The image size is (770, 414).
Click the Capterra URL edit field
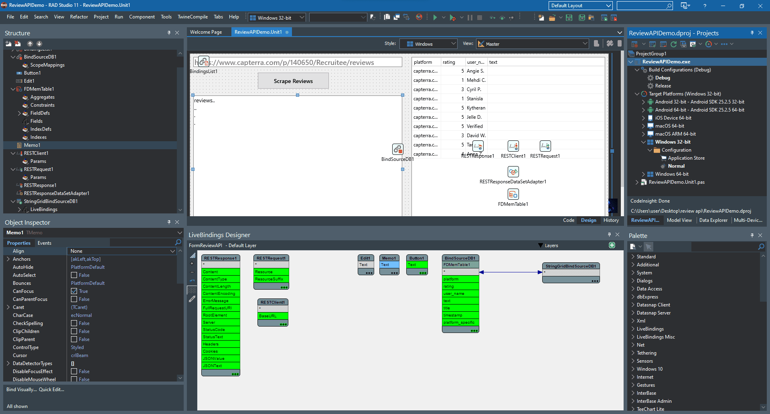tap(305, 63)
